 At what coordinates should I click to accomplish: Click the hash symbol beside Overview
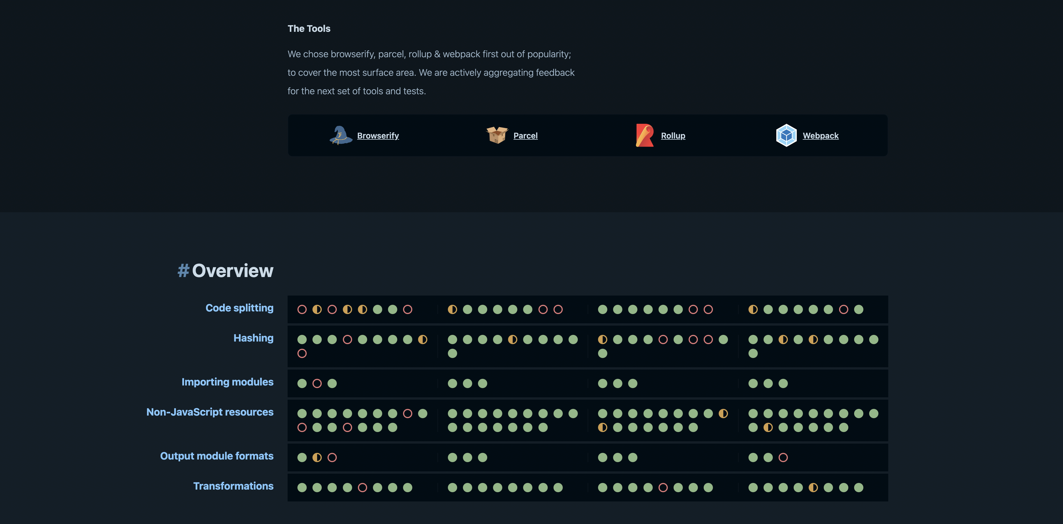click(x=183, y=271)
